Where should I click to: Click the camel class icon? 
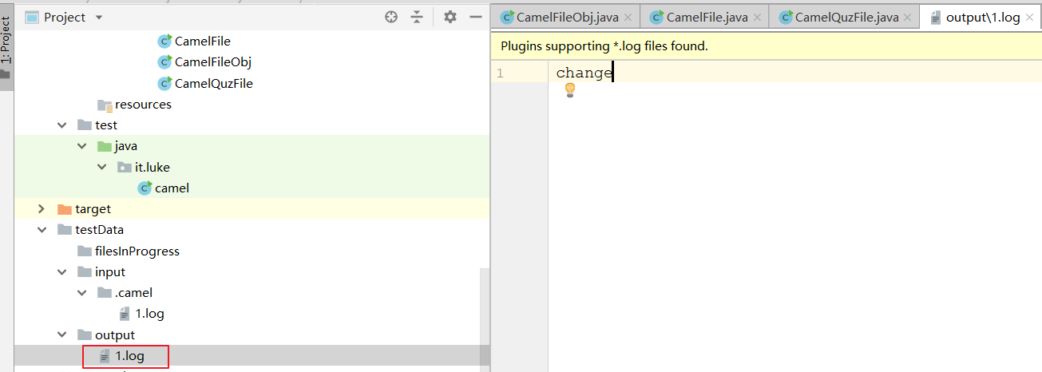tap(145, 188)
